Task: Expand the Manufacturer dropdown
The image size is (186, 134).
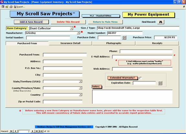Action: click(x=78, y=33)
